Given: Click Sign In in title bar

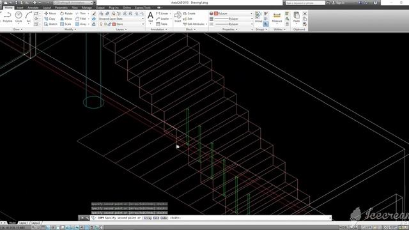Looking at the screenshot, I should (x=340, y=3).
